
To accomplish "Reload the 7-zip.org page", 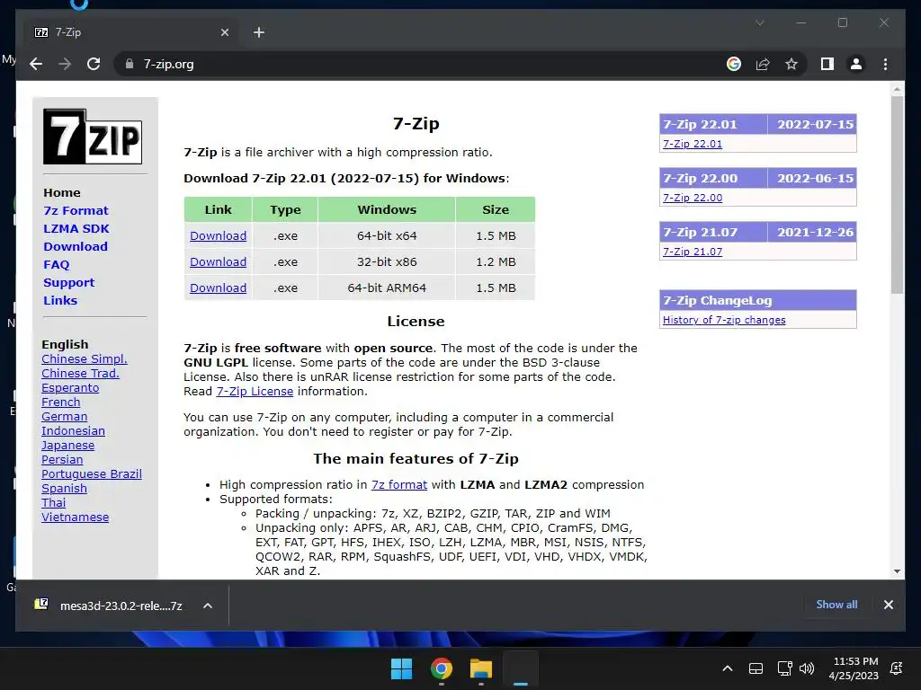I will [x=94, y=64].
